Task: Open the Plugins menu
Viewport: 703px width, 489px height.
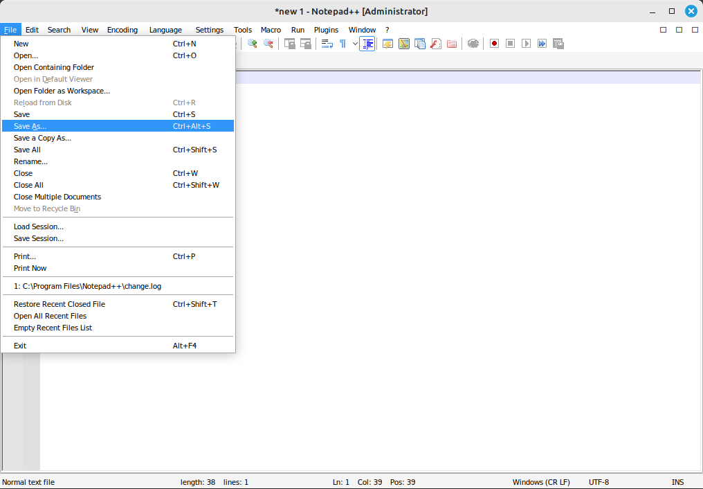Action: click(x=326, y=30)
